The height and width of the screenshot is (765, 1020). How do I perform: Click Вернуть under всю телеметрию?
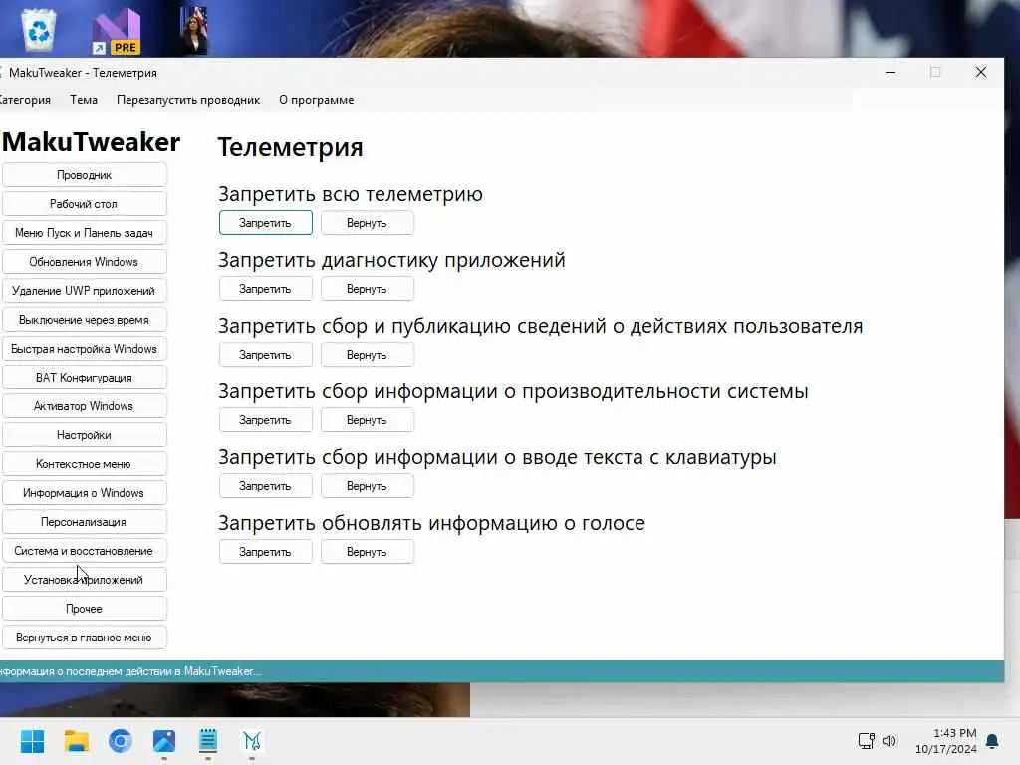pos(367,223)
